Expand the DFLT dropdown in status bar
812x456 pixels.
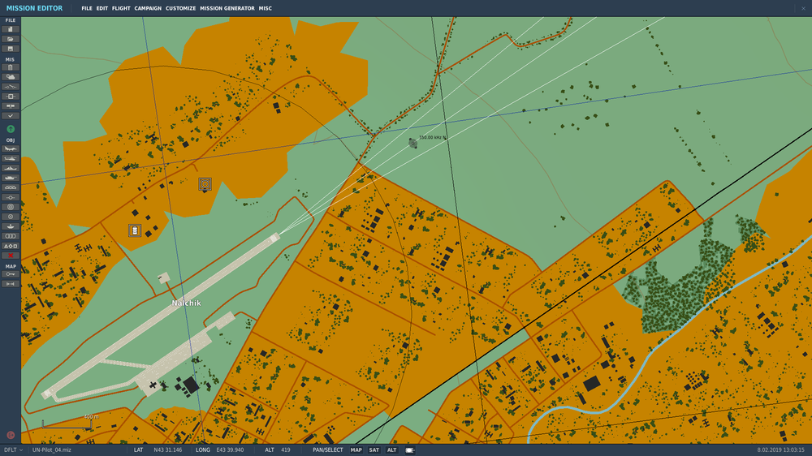[x=14, y=450]
